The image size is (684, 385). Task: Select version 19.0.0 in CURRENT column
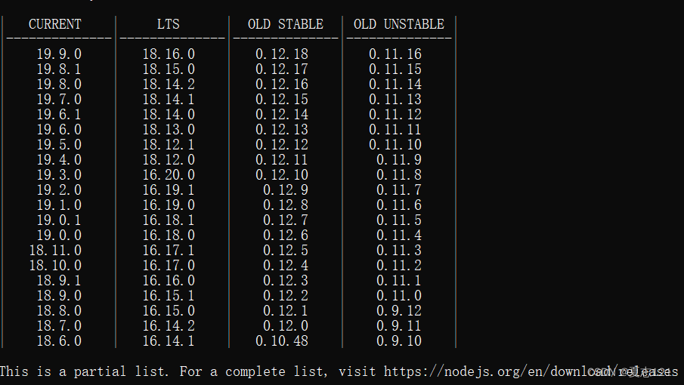[x=59, y=236]
